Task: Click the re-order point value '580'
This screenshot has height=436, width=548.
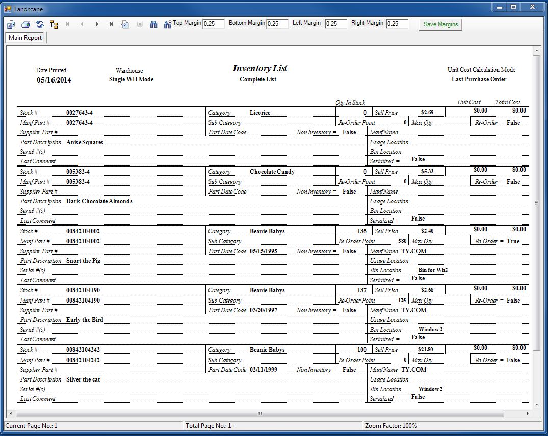Action: click(402, 241)
